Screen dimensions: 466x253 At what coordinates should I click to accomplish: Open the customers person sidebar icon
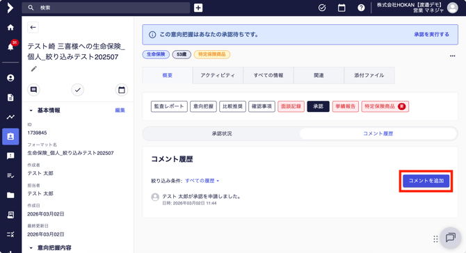[10, 78]
